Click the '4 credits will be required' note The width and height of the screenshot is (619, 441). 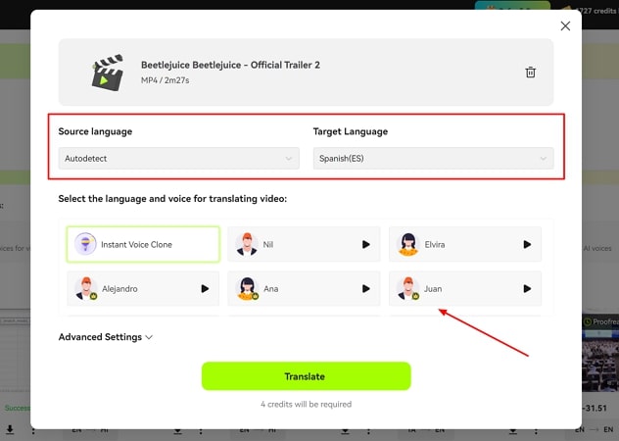pyautogui.click(x=306, y=404)
